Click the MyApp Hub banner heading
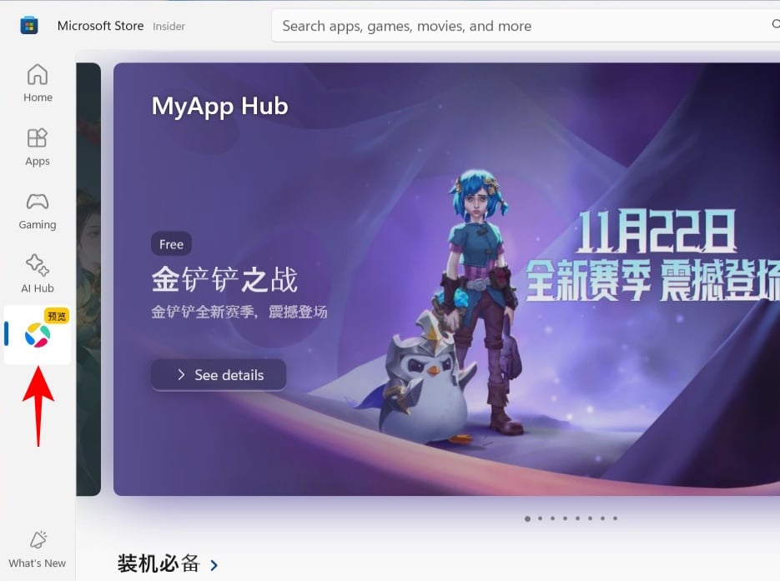This screenshot has height=581, width=780. pos(219,107)
